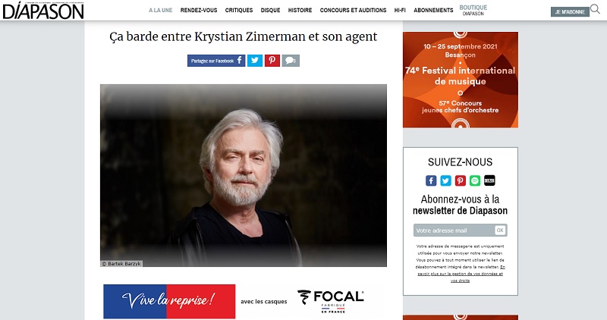607x320 pixels.
Task: Open Spotify icon under Suivez-nous
Action: (x=475, y=180)
